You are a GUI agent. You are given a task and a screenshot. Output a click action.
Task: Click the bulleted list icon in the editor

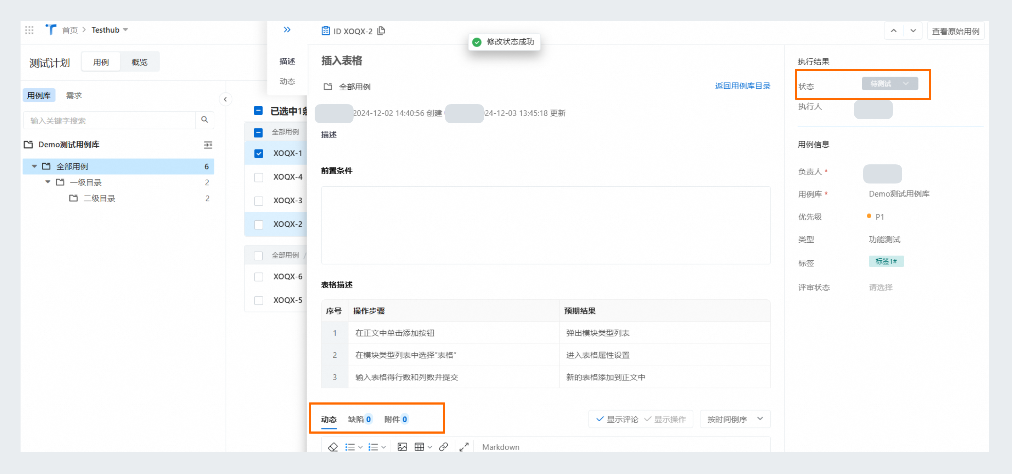click(350, 447)
